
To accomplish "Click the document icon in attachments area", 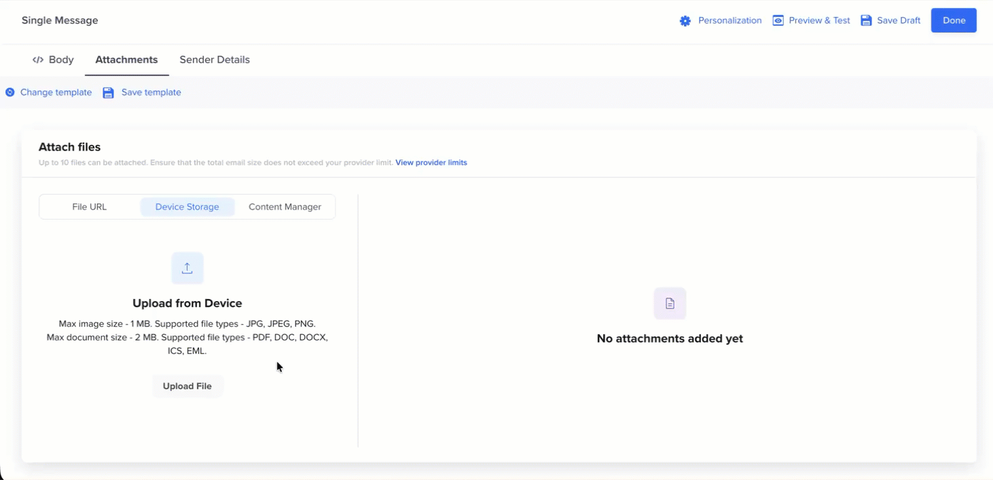I will (x=670, y=303).
